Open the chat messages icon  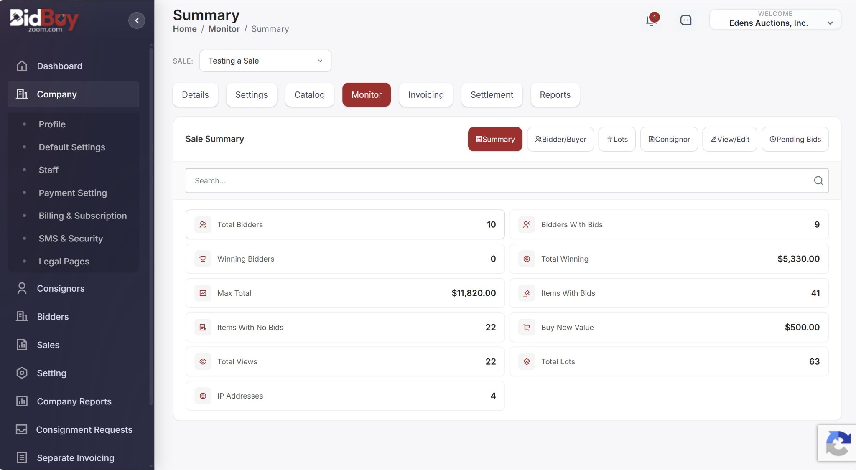click(x=686, y=20)
